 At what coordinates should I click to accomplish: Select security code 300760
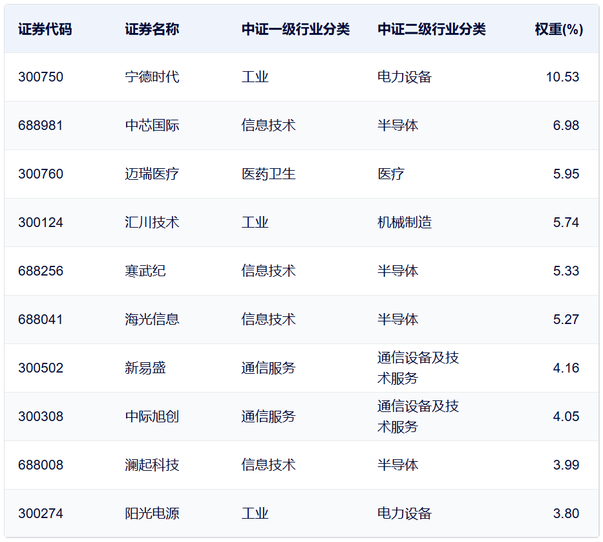[40, 174]
